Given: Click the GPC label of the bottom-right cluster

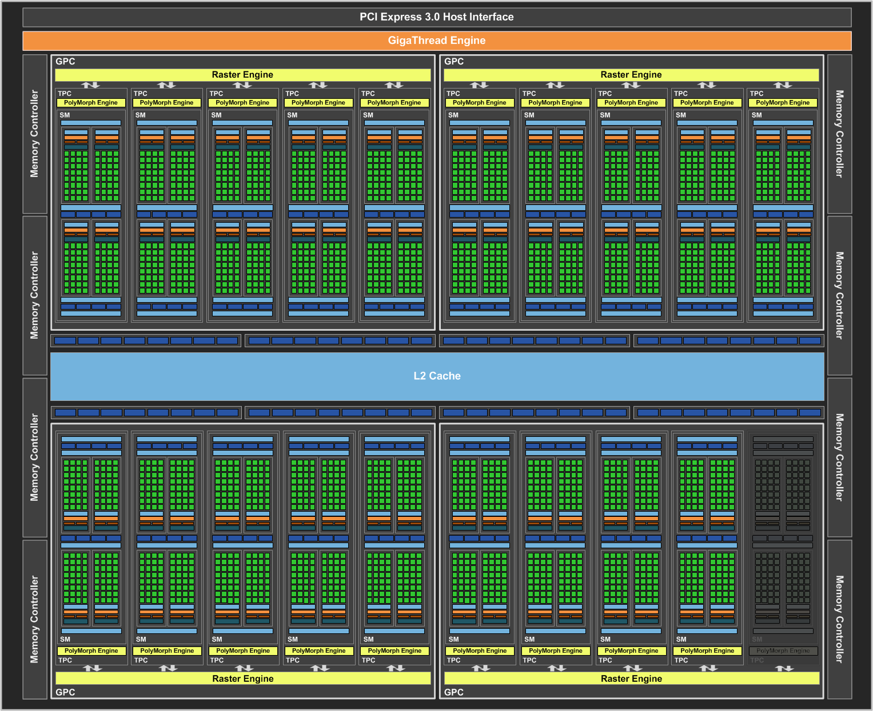Looking at the screenshot, I should tap(454, 692).
